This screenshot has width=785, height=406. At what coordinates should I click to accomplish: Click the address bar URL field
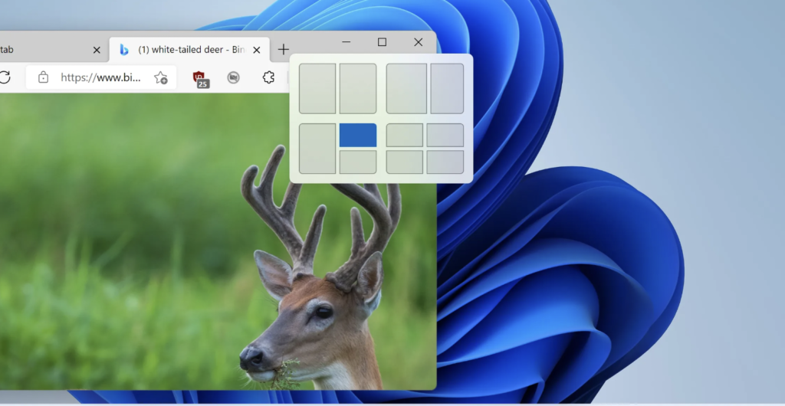tap(100, 77)
